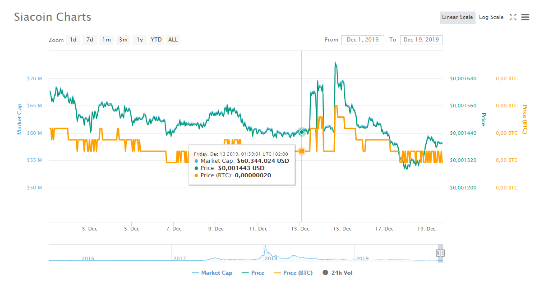The width and height of the screenshot is (539, 281).
Task: Edit the To date field
Action: pyautogui.click(x=421, y=40)
